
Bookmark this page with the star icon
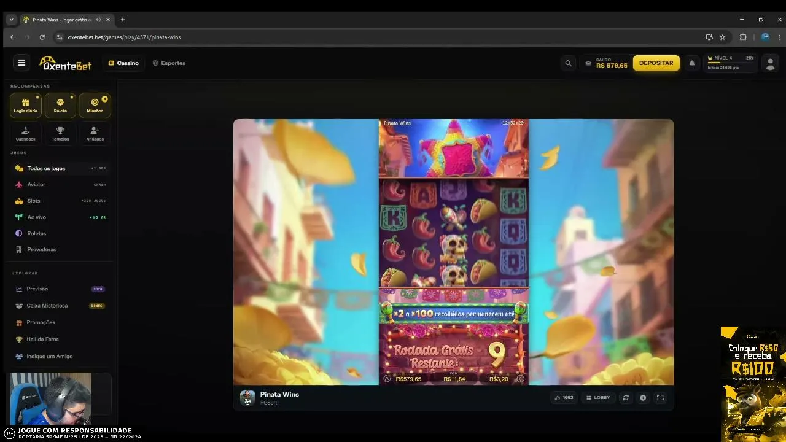(x=722, y=37)
